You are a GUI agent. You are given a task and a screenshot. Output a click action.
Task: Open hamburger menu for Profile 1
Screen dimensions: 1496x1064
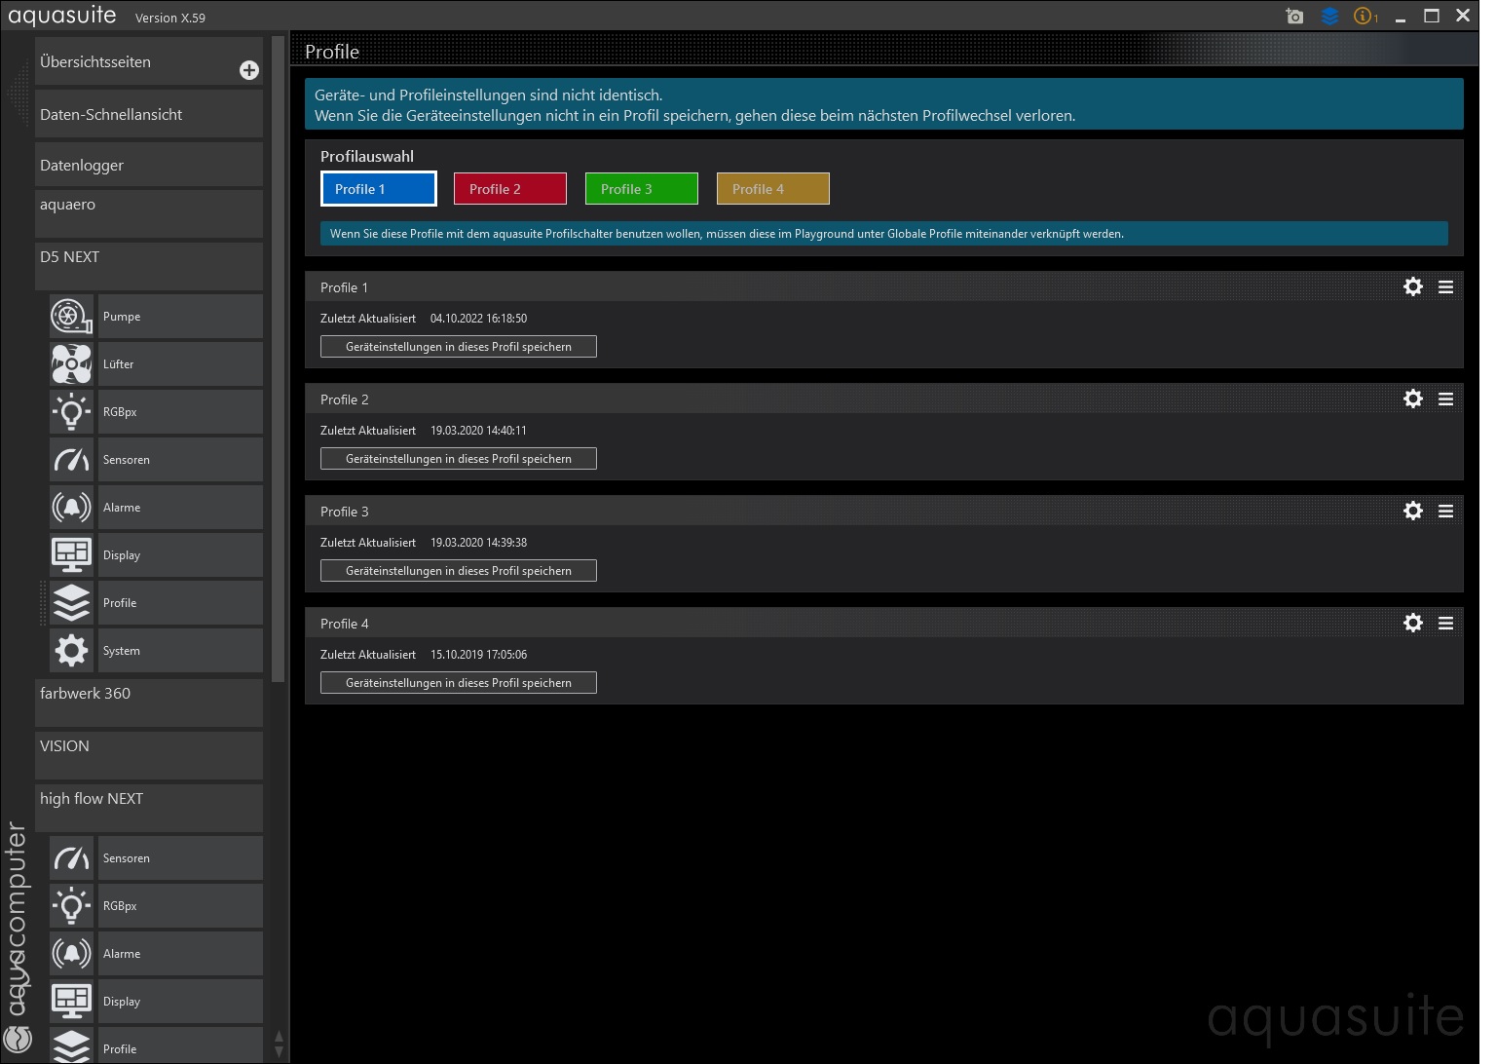coord(1446,287)
